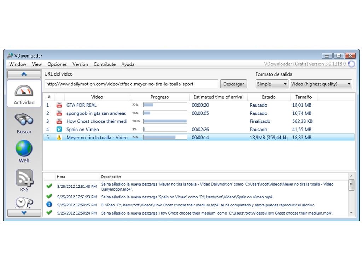Screen dimensions: 362x271
Task: Click Pausado status of GTA FOR REAL
Action: coord(258,105)
